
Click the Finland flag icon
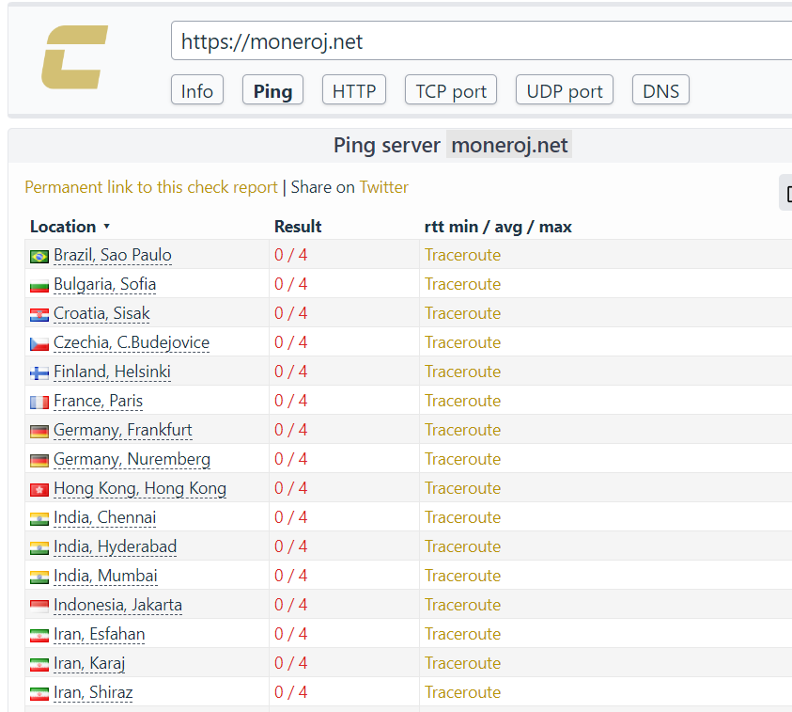pos(39,372)
